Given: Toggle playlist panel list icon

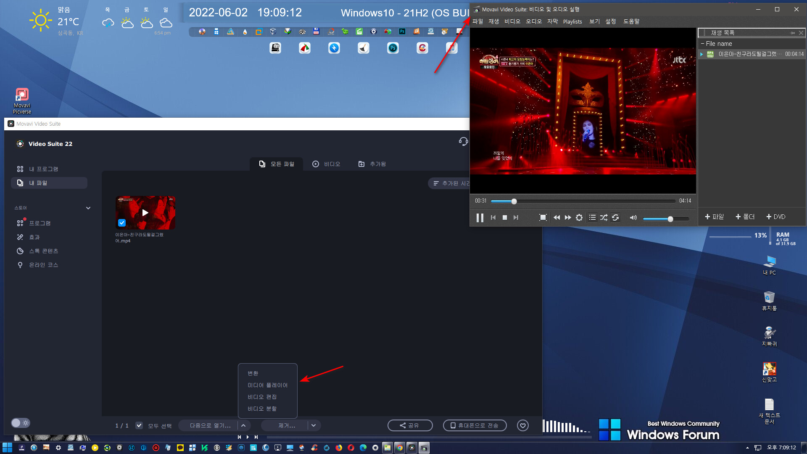Looking at the screenshot, I should 592,218.
